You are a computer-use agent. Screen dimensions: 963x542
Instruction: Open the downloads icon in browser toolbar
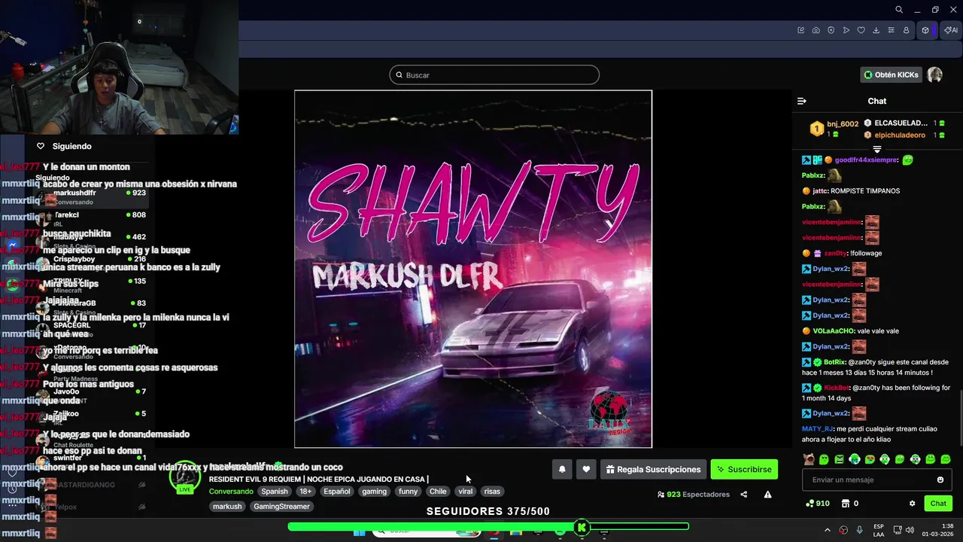point(876,30)
